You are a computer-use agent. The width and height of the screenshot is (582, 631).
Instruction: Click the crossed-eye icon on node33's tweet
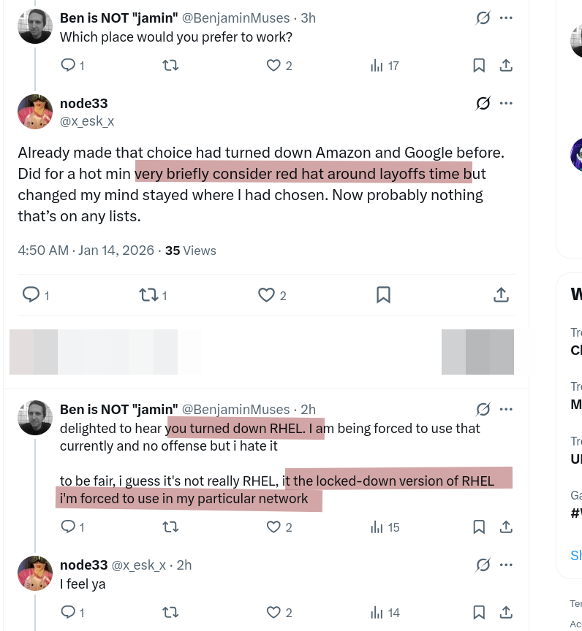[483, 103]
